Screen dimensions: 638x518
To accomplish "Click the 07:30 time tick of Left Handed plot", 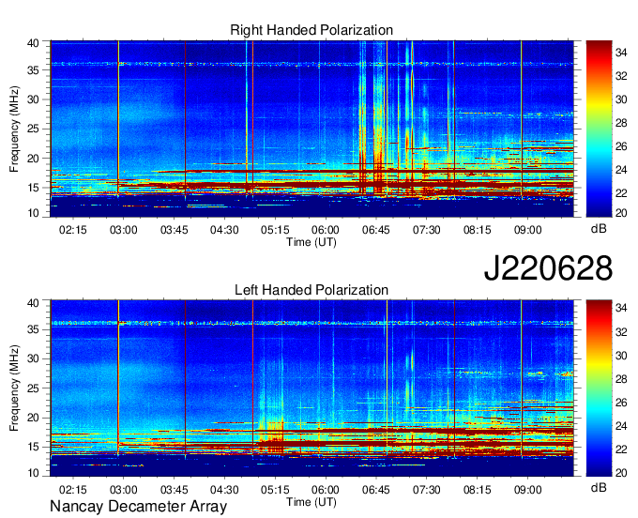I will (426, 490).
